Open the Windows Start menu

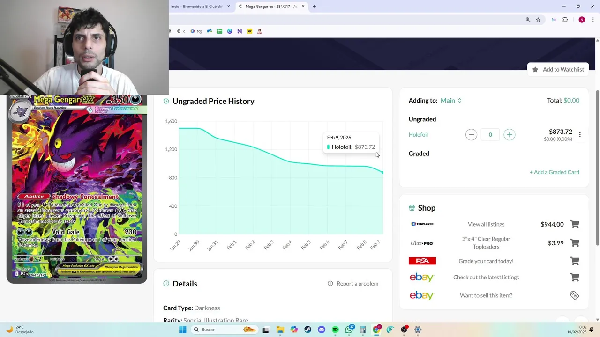tap(182, 330)
